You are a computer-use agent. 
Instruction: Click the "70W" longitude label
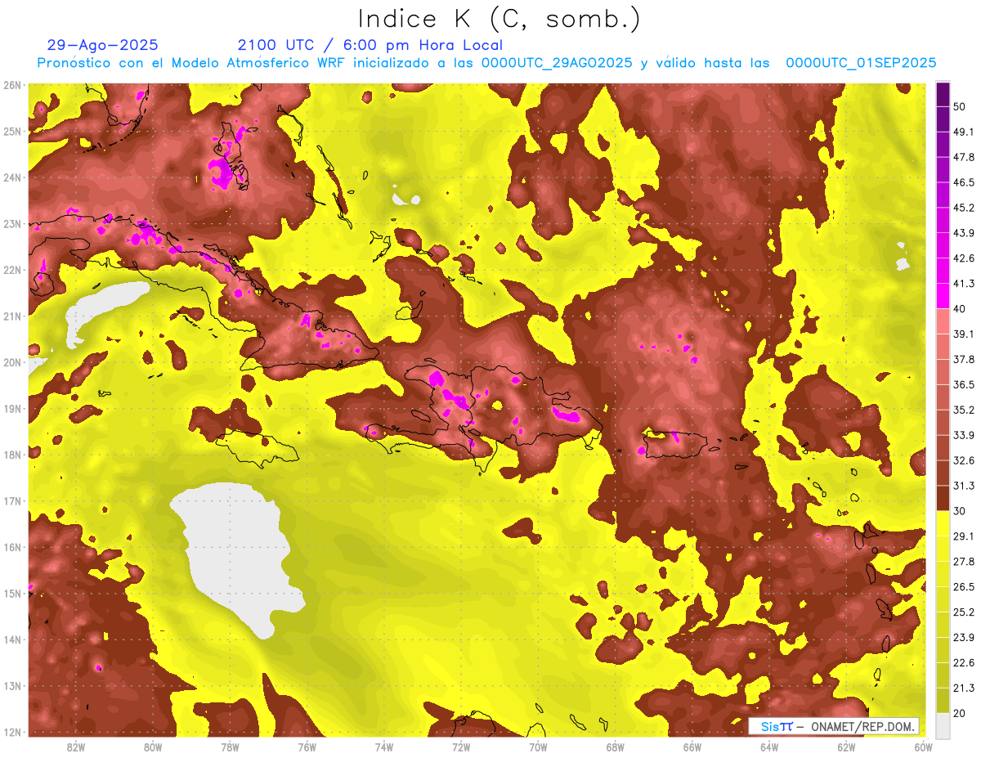(538, 747)
